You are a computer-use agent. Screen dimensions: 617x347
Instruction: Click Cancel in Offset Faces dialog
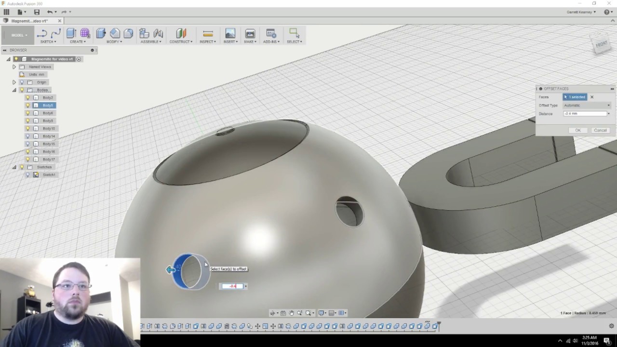(600, 130)
